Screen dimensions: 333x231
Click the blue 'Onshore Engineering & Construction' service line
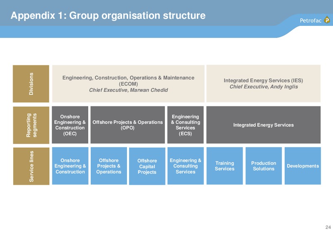coord(70,166)
